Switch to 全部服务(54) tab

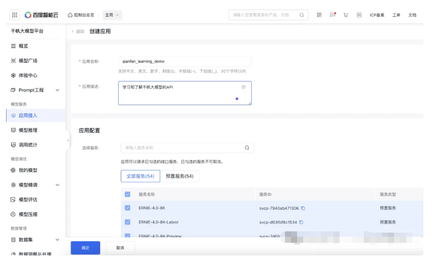140,176
